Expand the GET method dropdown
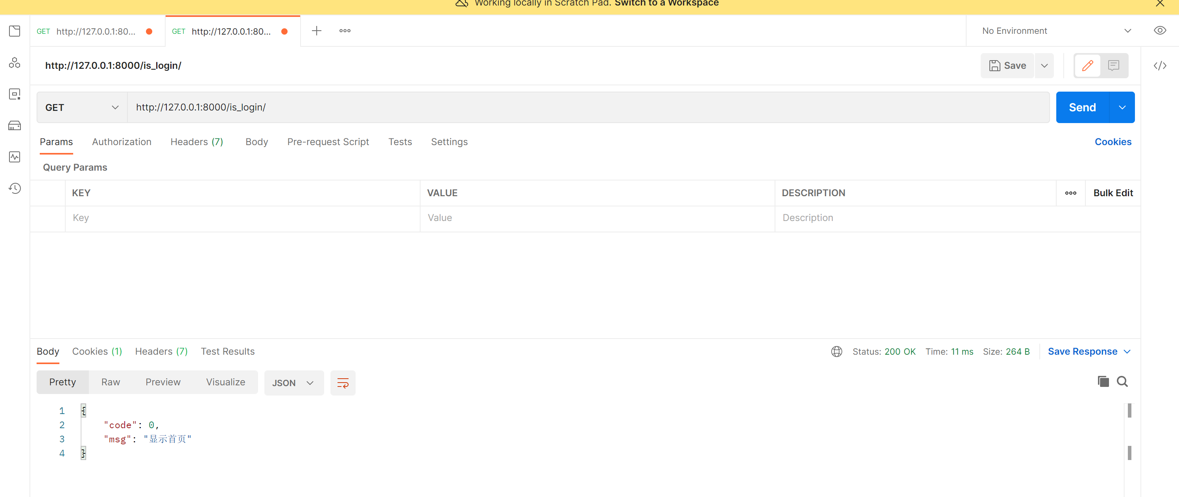This screenshot has height=497, width=1179. coord(81,108)
